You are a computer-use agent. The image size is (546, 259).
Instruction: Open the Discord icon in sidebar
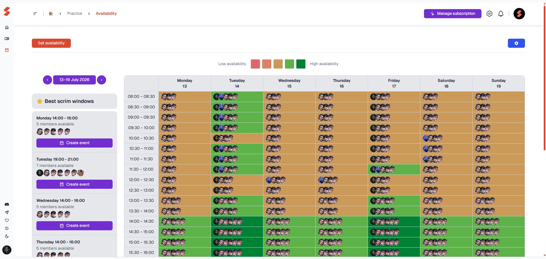(7, 204)
